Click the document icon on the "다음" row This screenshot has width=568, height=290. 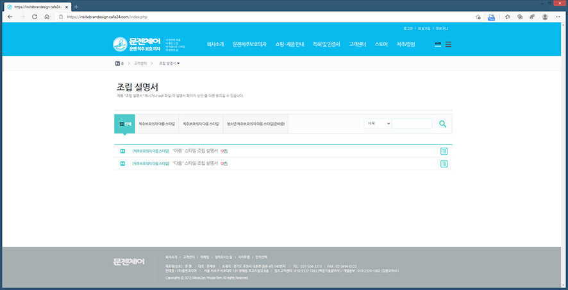[444, 164]
